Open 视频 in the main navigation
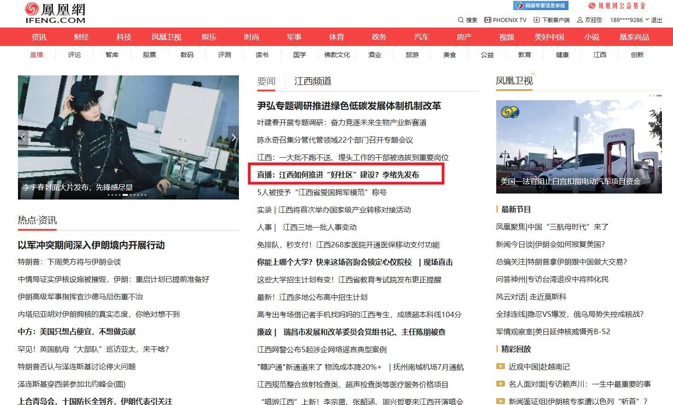673x405 pixels. (506, 37)
